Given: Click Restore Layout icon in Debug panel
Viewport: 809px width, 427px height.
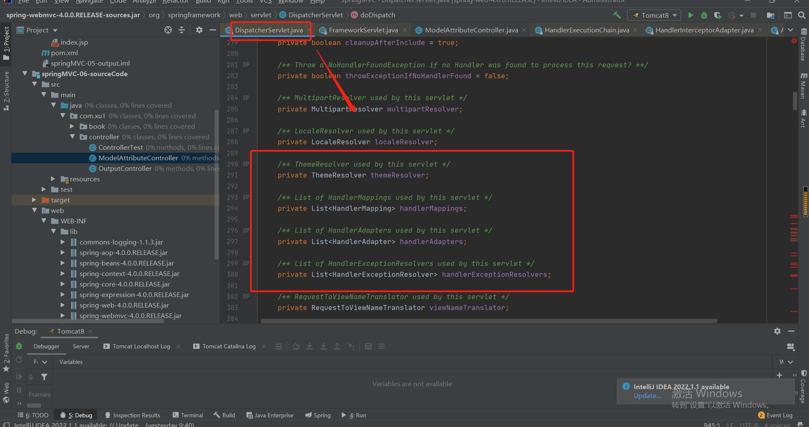Looking at the screenshot, I should [x=790, y=347].
